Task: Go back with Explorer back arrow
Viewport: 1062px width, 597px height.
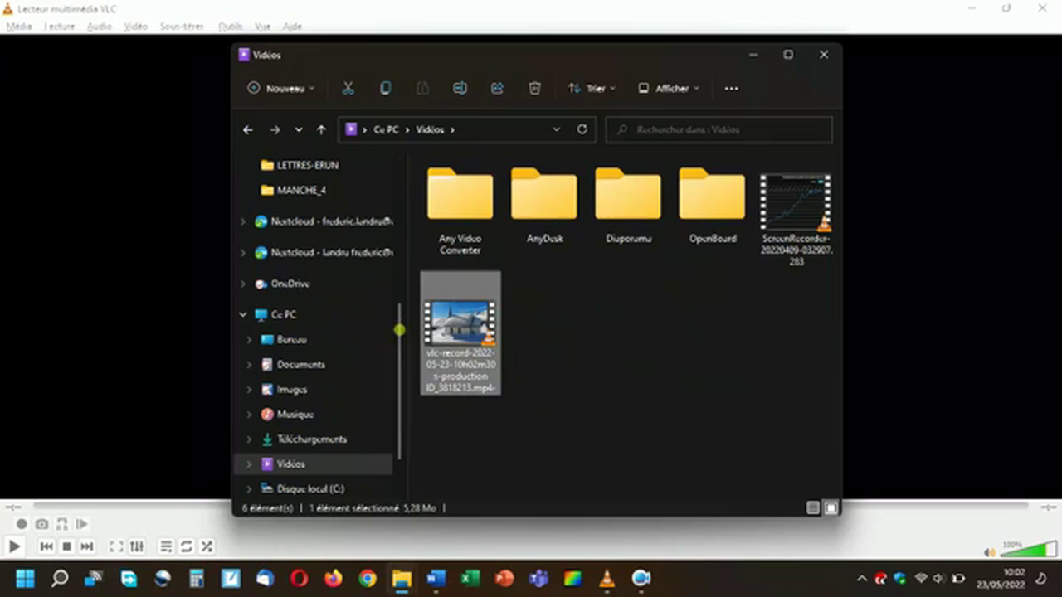Action: (x=248, y=130)
